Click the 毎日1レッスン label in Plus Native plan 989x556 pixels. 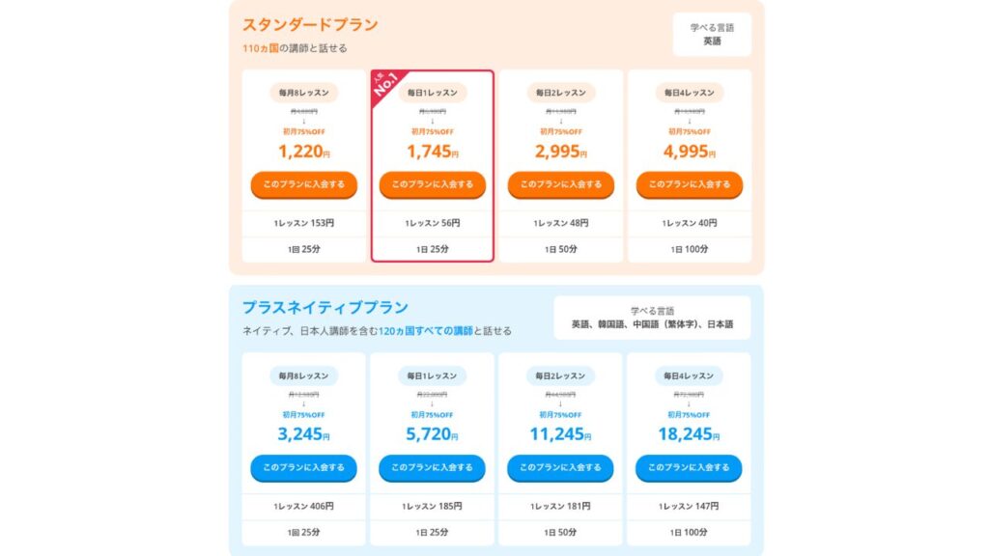click(x=432, y=375)
